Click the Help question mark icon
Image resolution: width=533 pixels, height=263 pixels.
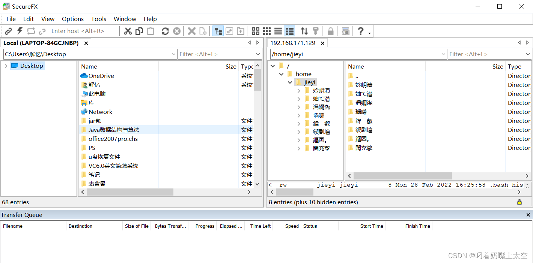[x=360, y=31]
